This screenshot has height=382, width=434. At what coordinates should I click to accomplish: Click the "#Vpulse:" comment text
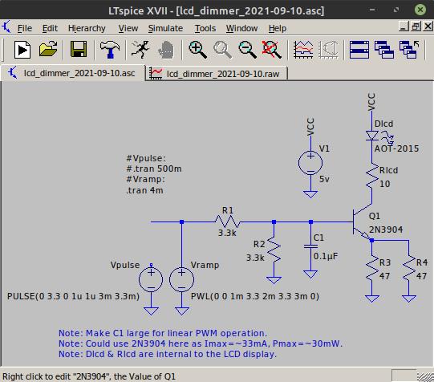146,158
